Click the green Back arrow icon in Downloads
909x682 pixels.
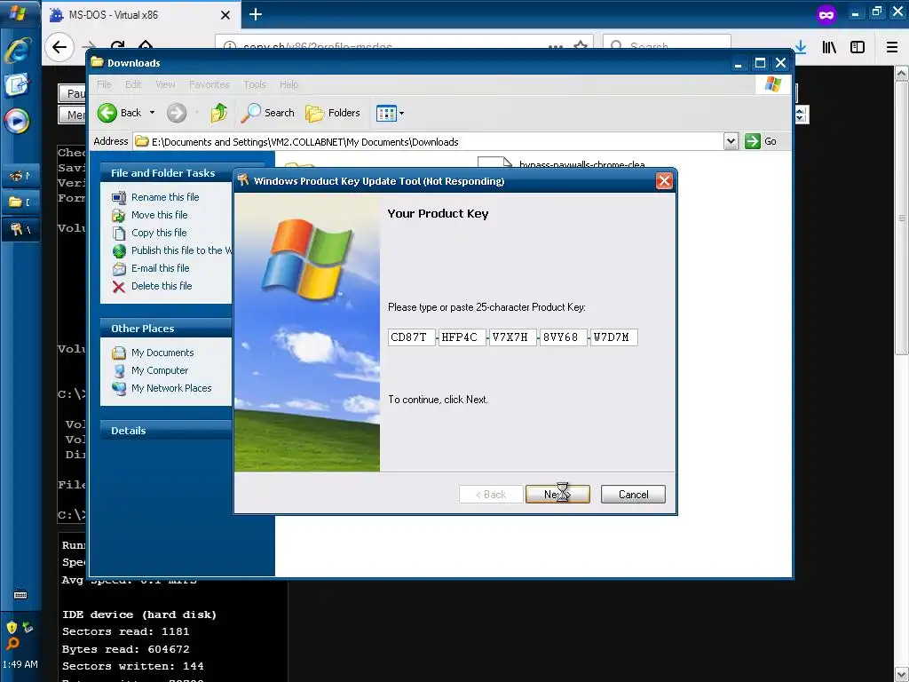[x=107, y=113]
